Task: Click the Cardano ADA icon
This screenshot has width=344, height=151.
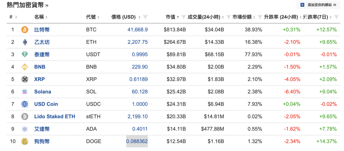Action: click(x=25, y=129)
